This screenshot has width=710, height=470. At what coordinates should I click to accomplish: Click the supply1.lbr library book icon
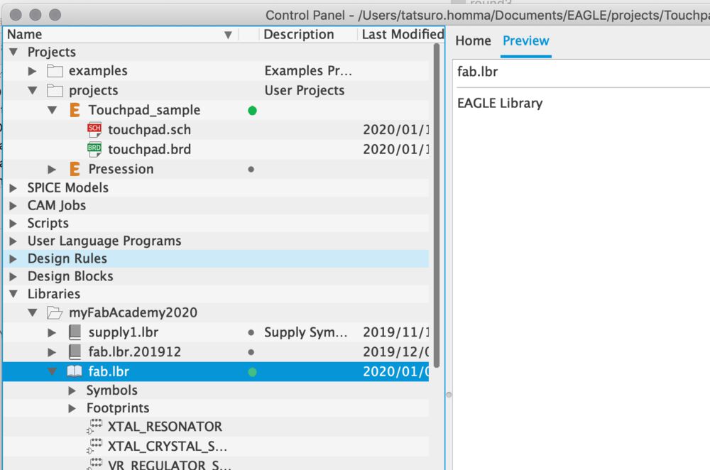[x=75, y=332]
